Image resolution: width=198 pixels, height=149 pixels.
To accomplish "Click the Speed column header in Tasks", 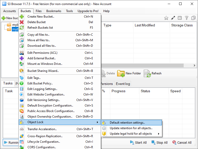I will 175,91.
